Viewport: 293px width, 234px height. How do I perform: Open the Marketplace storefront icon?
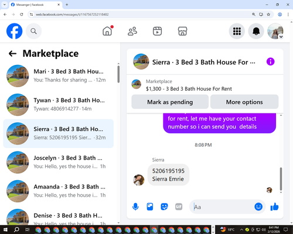pos(182,31)
